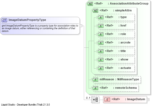Viewport: 152px width, 106px height.
Task: Expand the ImageDatum element
Action: (x=148, y=100)
